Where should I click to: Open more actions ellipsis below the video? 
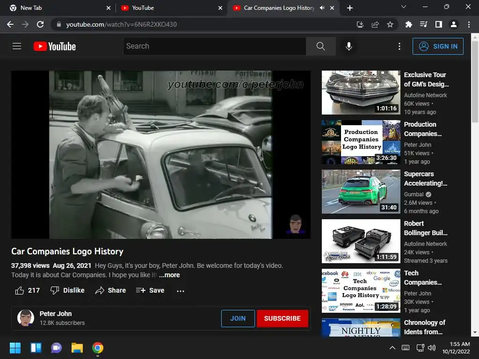click(x=181, y=291)
